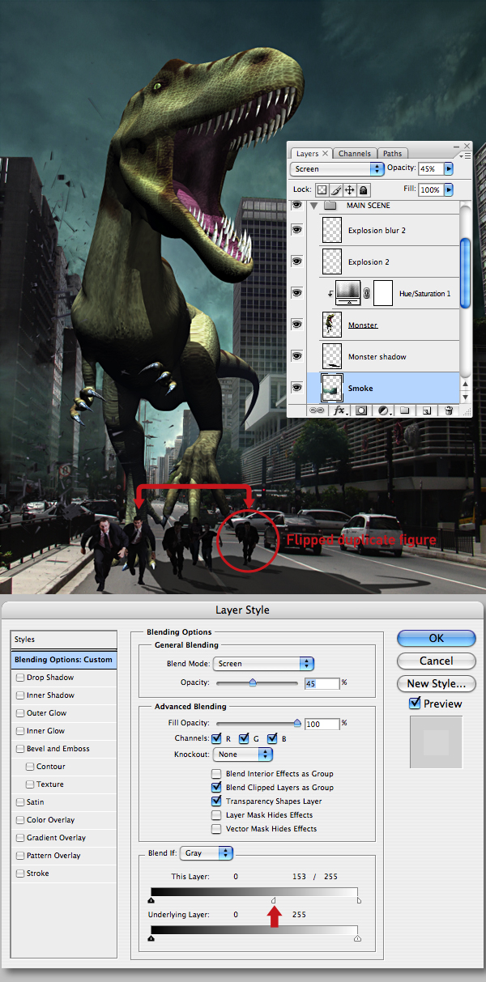Uncheck the R channel checkbox
The image size is (486, 982).
(x=216, y=738)
